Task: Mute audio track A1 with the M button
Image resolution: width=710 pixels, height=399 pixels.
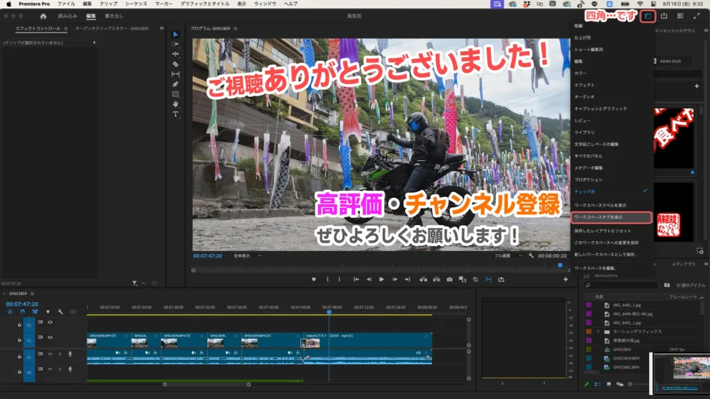Action: [x=50, y=354]
